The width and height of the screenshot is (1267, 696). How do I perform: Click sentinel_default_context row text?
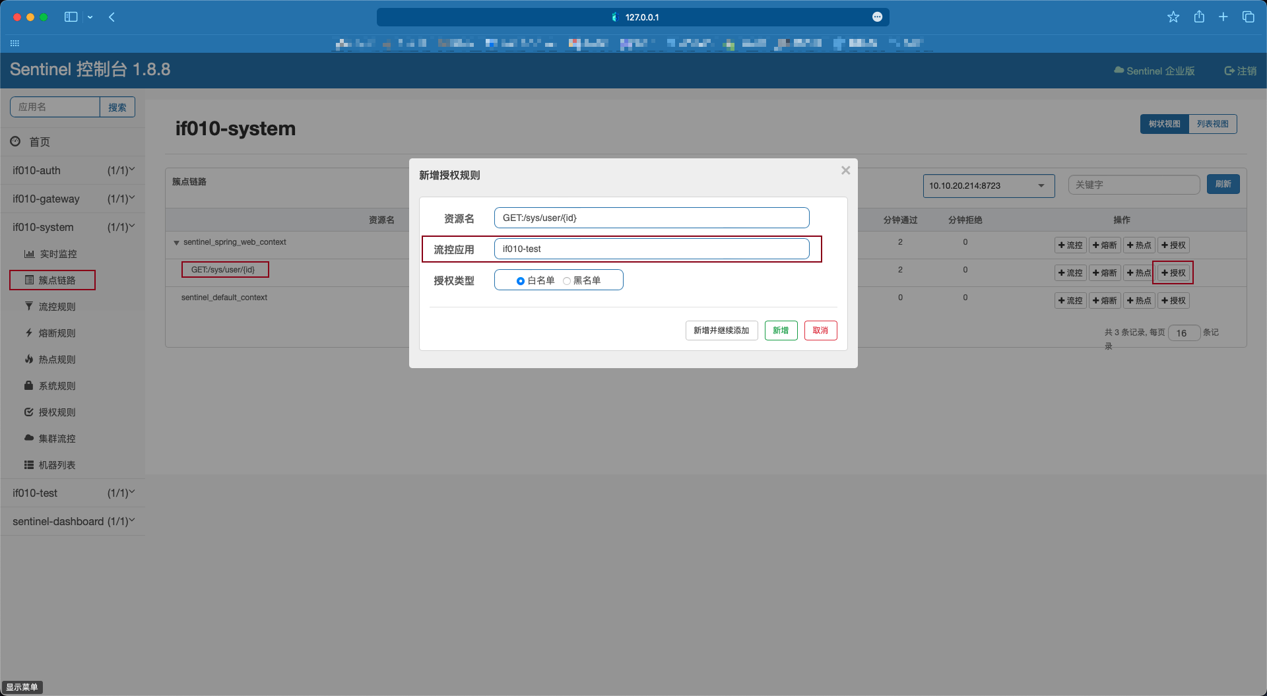(224, 298)
